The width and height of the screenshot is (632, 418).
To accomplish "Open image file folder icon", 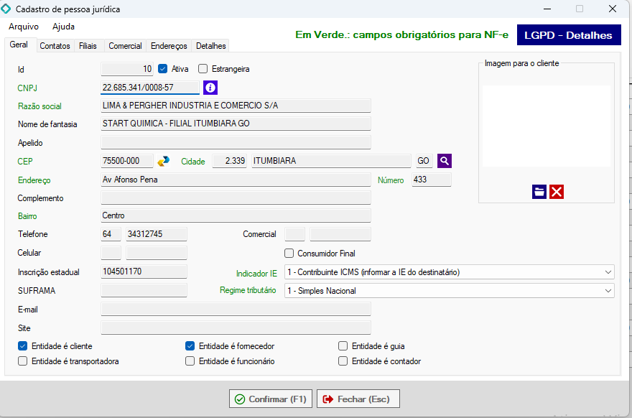I will (539, 191).
